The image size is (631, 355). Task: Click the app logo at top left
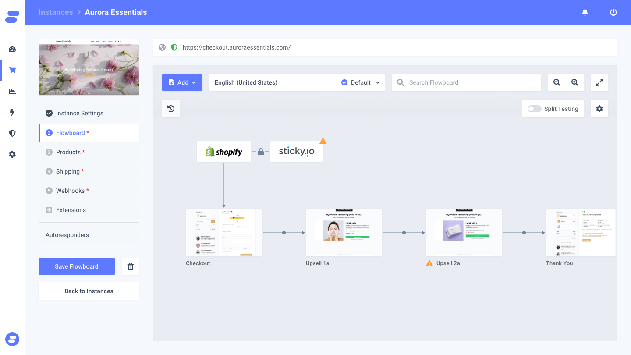click(12, 17)
